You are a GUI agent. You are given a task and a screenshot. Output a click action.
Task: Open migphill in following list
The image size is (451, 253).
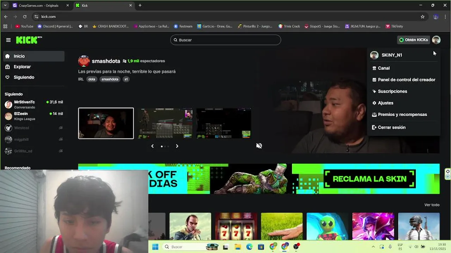34,140
